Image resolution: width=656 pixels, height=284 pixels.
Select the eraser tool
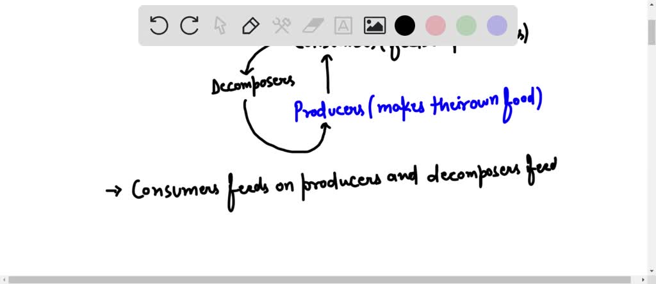[x=313, y=26]
